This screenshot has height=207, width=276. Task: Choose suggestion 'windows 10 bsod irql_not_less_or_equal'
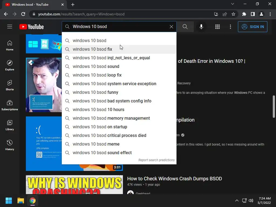click(119, 58)
